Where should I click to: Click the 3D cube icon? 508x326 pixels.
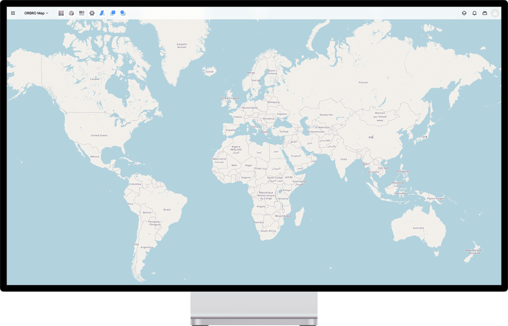(x=71, y=13)
